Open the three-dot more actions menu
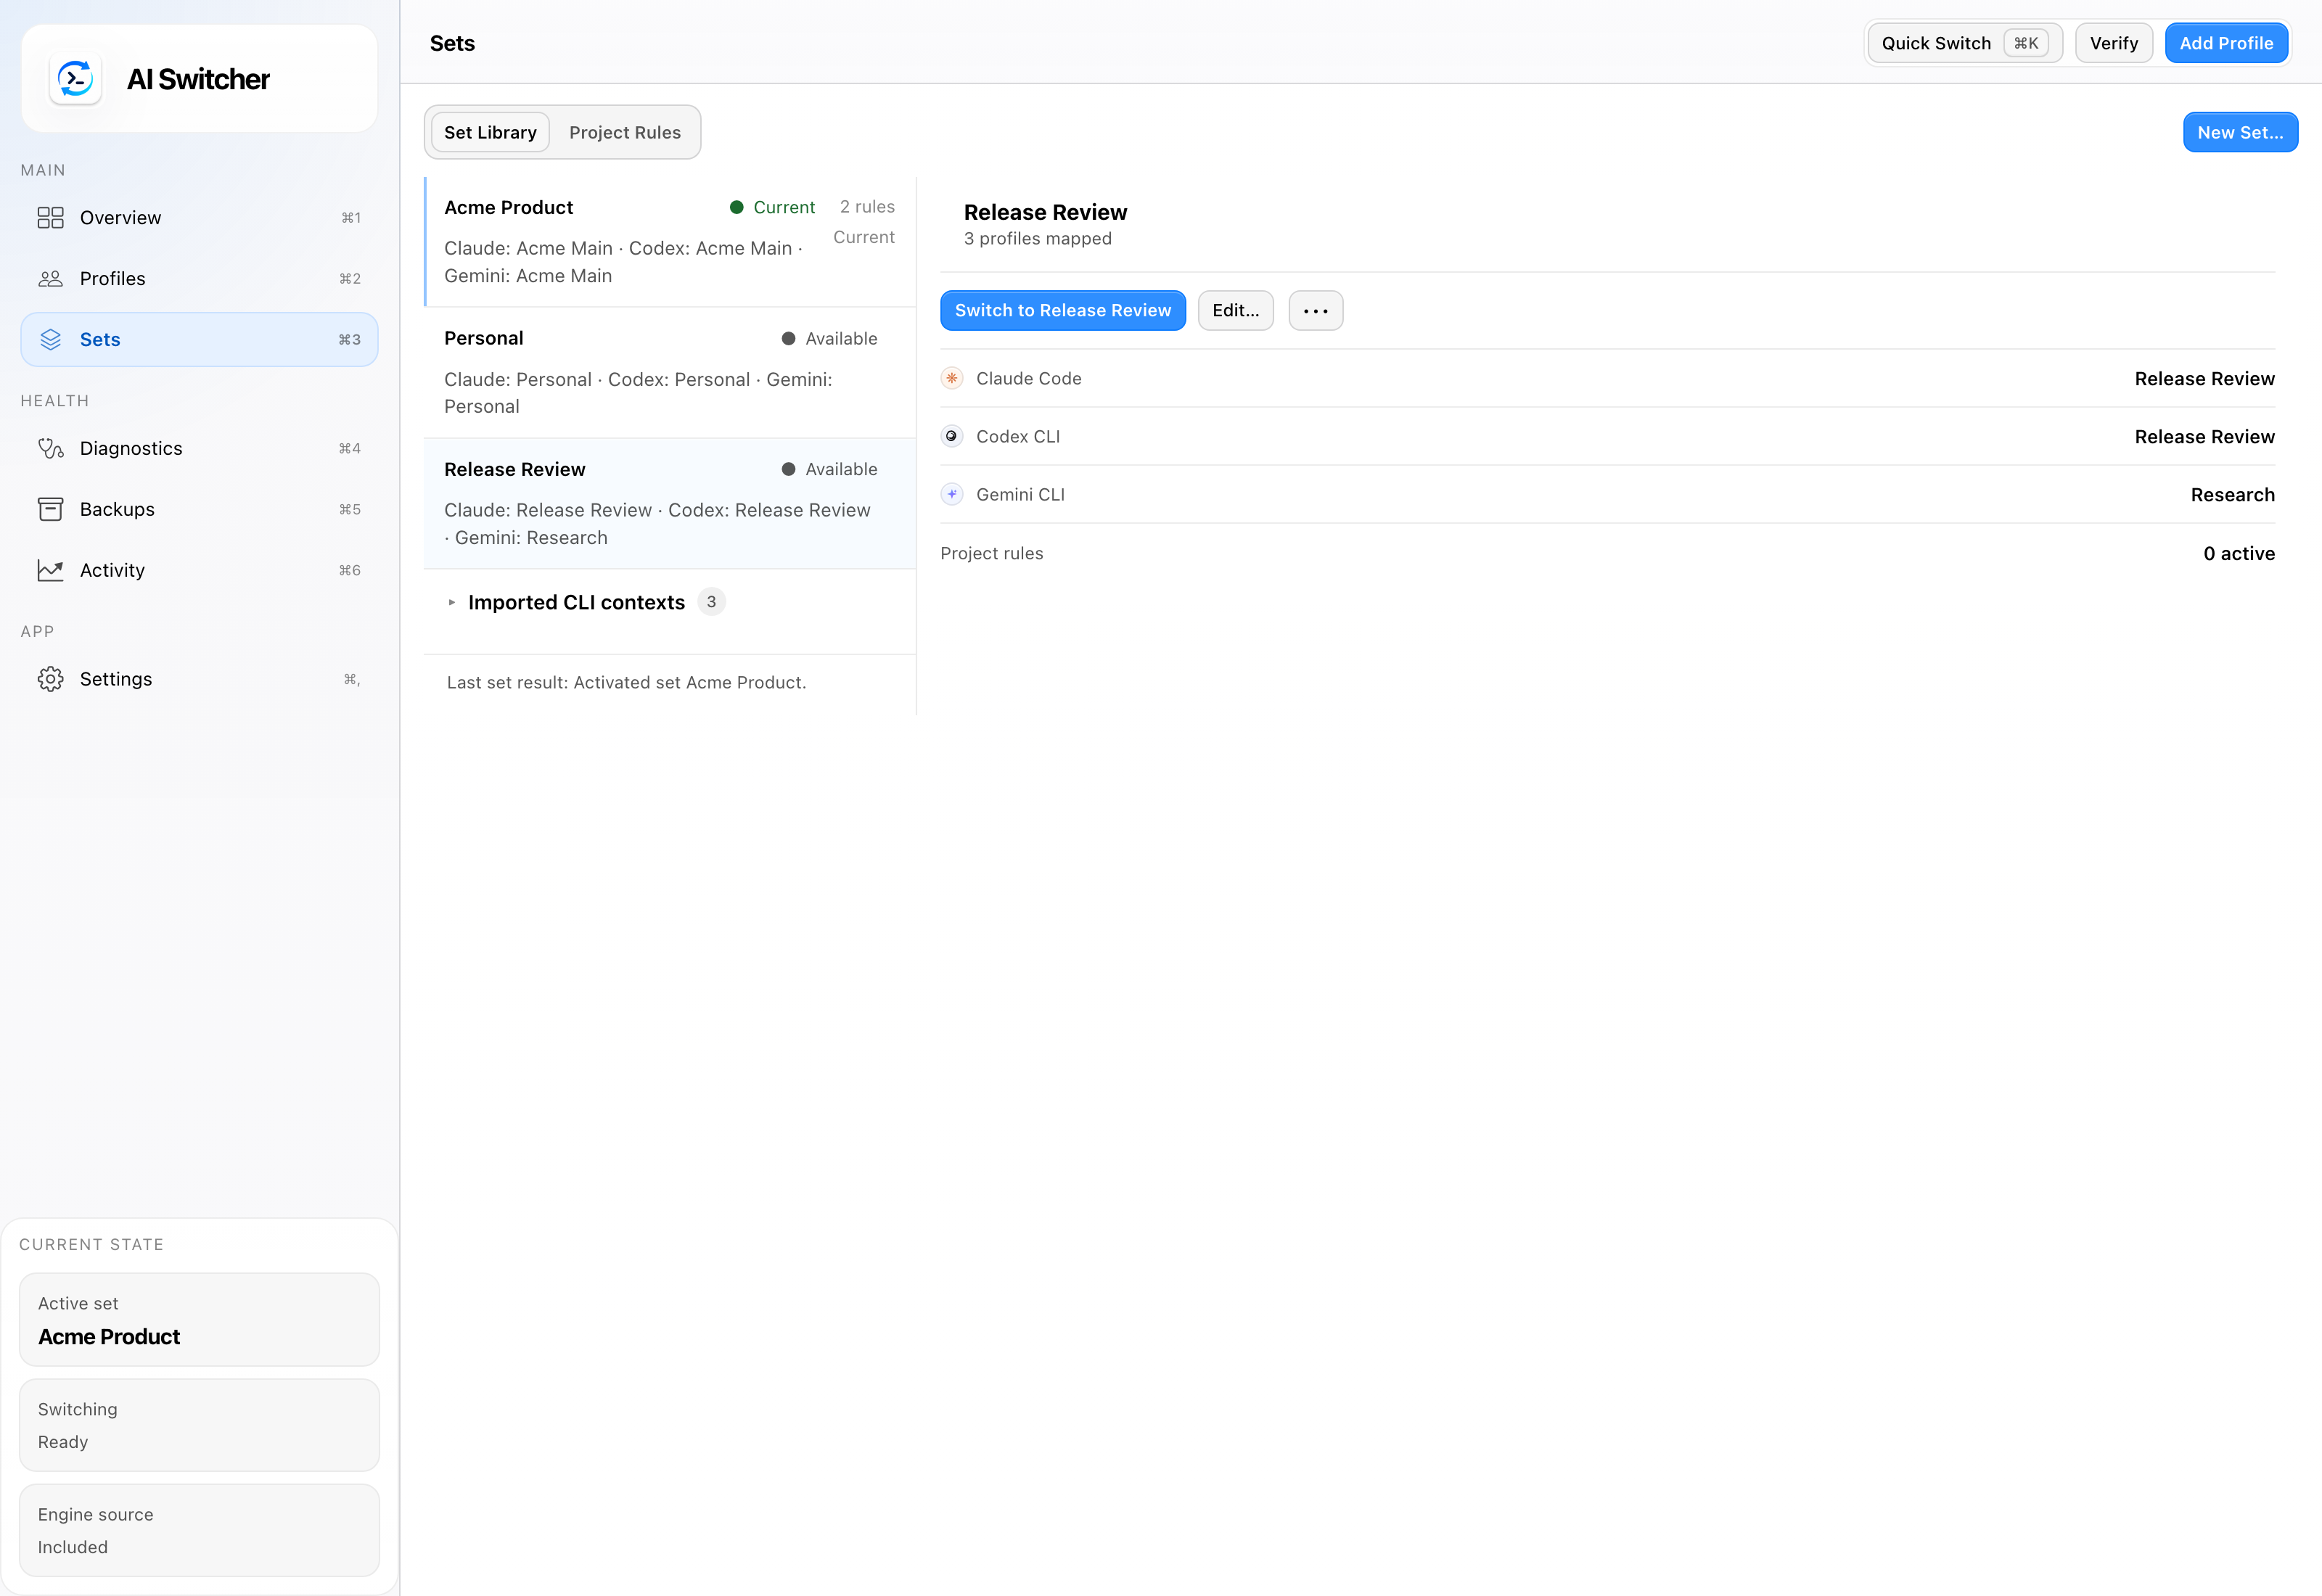 [x=1316, y=311]
